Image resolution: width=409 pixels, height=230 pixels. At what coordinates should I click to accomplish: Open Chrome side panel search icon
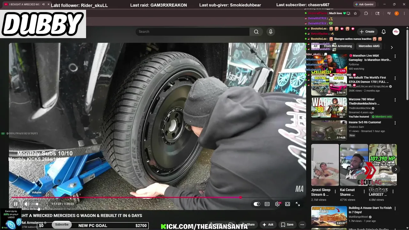point(377,13)
